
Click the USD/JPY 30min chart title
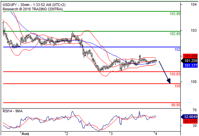click(x=34, y=5)
